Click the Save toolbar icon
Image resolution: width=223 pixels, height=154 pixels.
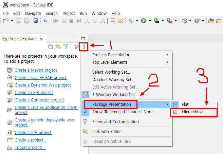(18, 21)
